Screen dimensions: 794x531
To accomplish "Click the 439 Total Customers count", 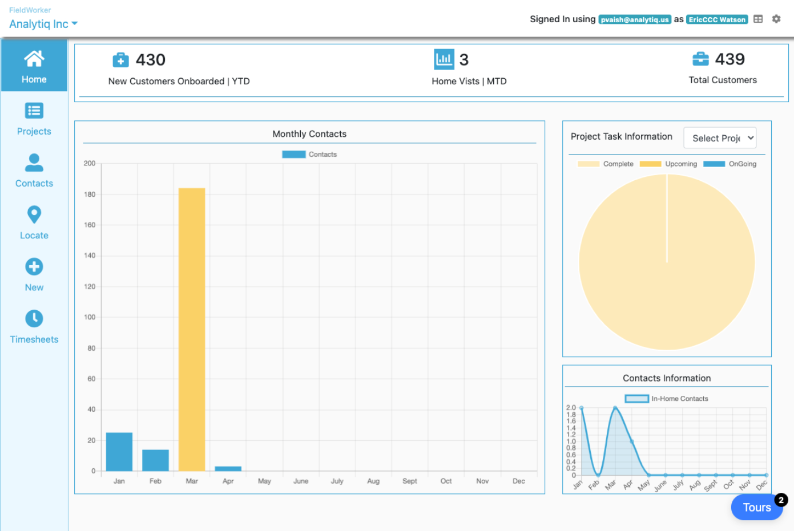I will pos(730,59).
